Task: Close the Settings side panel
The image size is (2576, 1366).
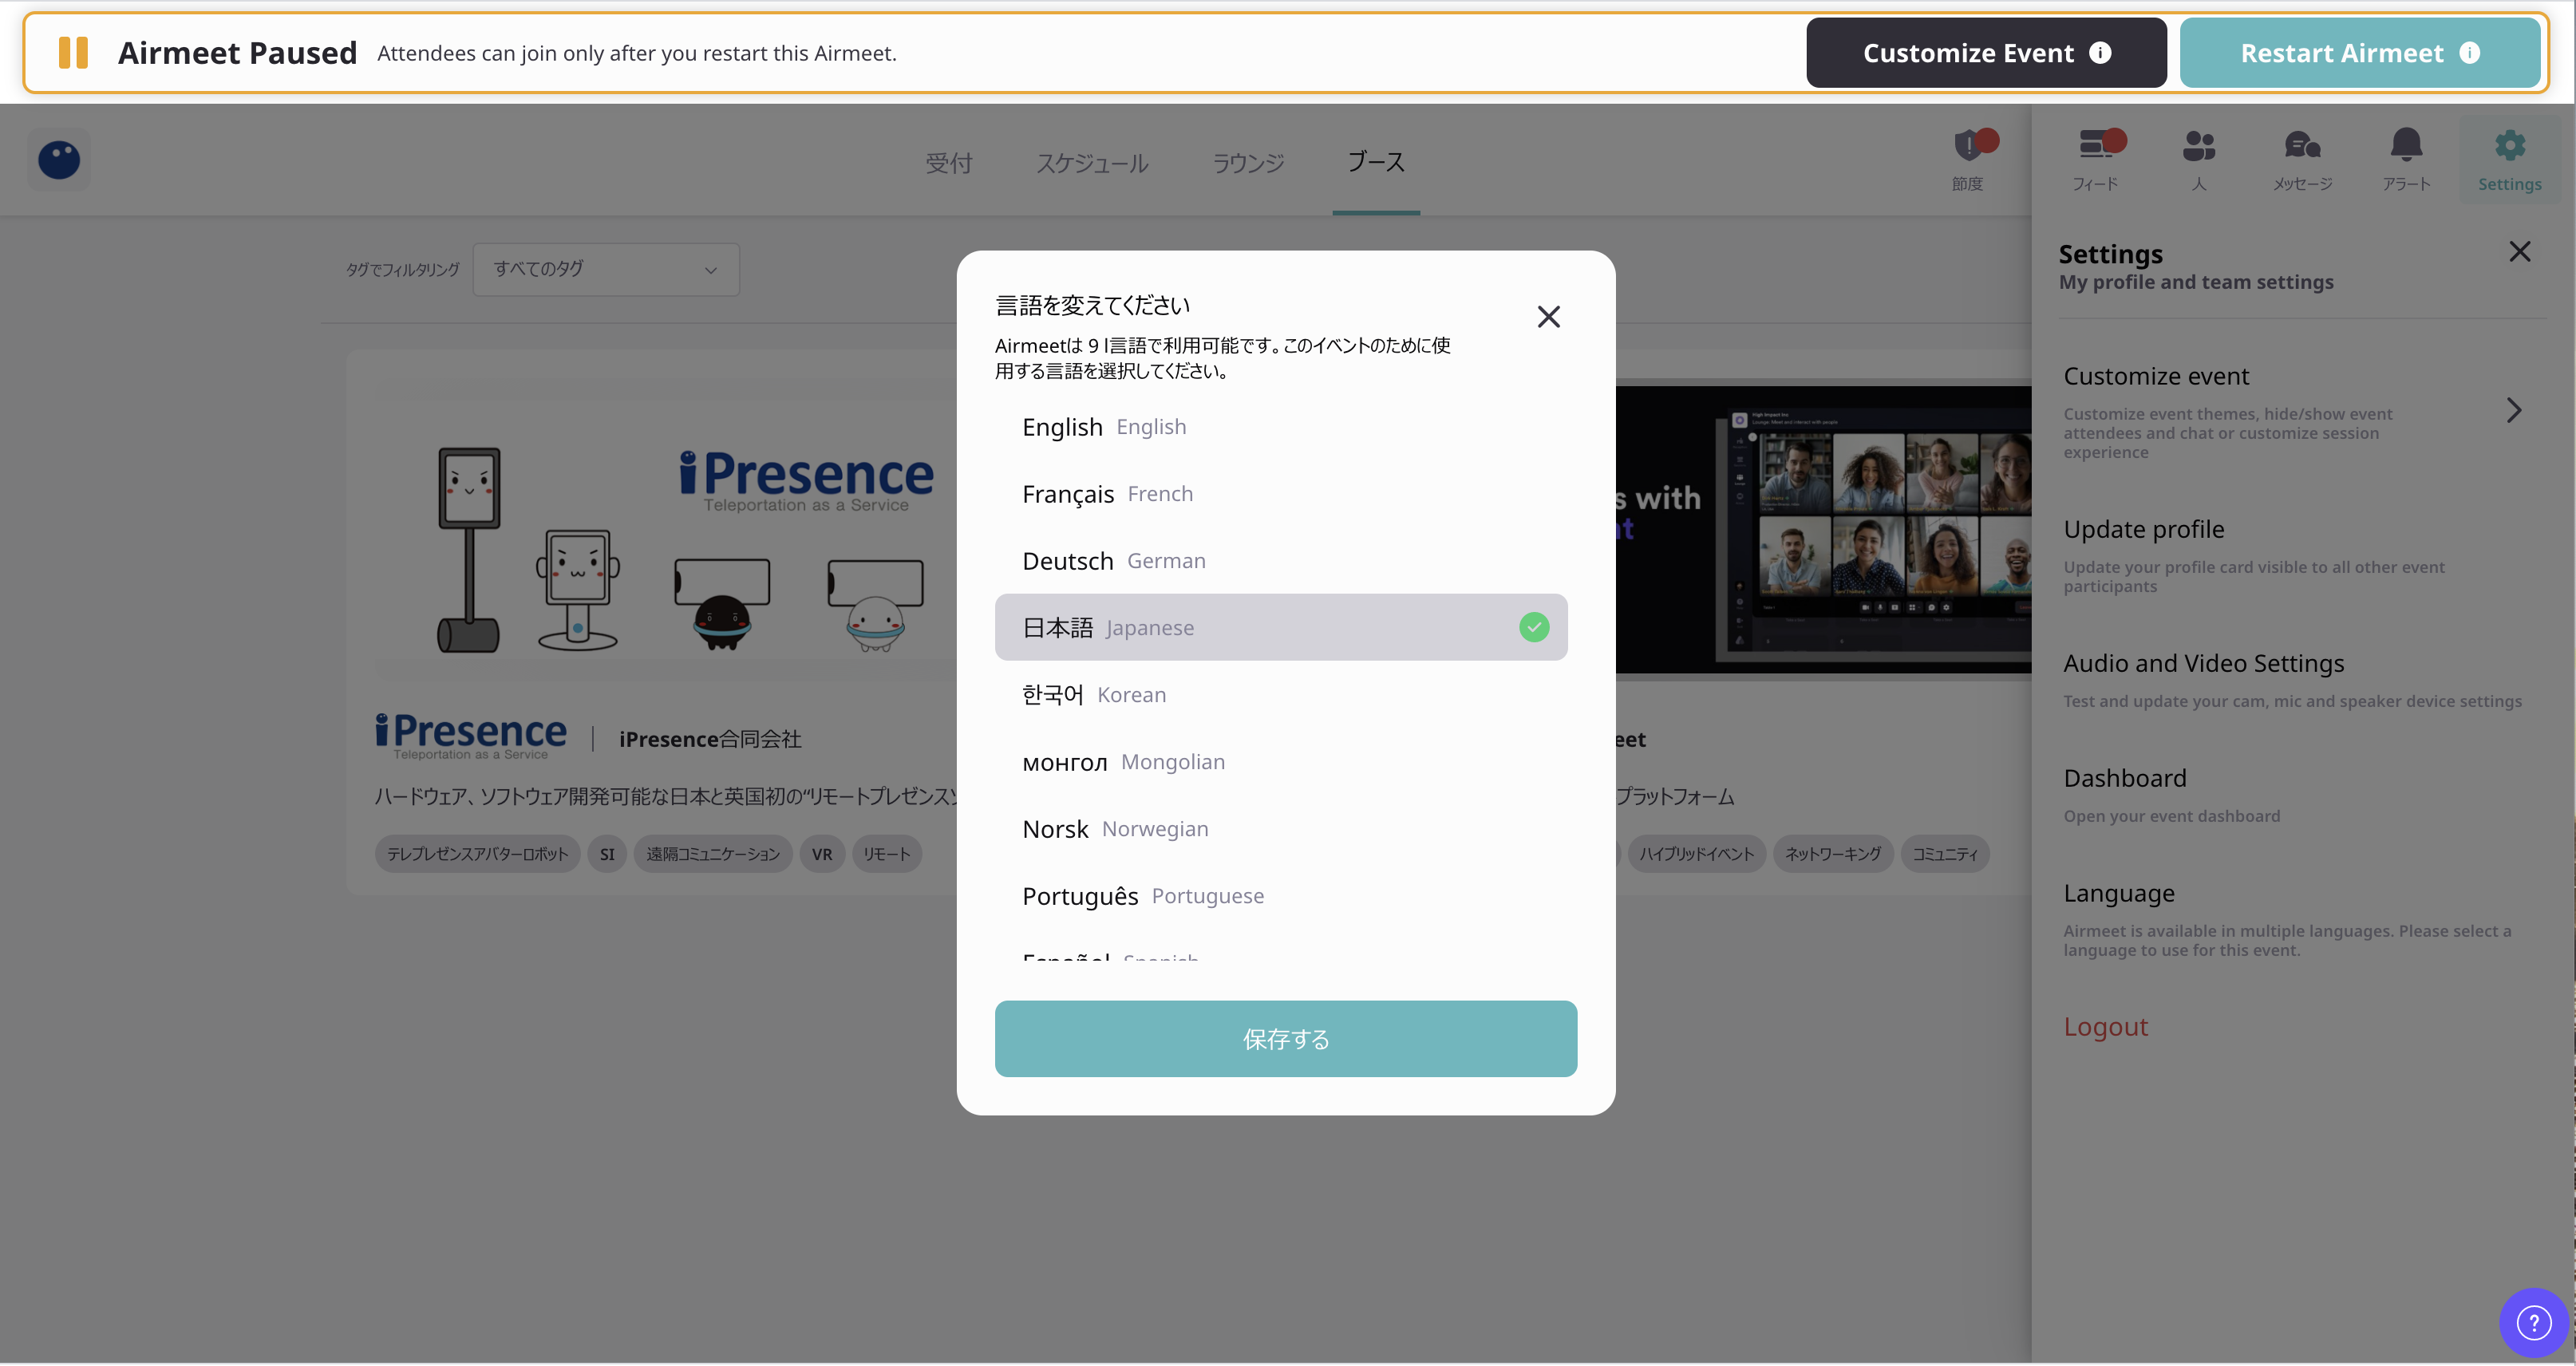Action: point(2519,252)
